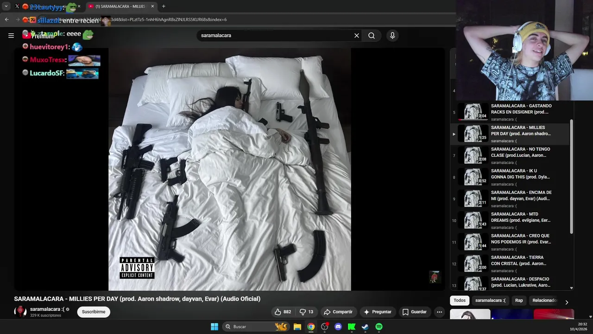The width and height of the screenshot is (593, 334).
Task: Clear the search box with X icon
Action: [x=357, y=35]
